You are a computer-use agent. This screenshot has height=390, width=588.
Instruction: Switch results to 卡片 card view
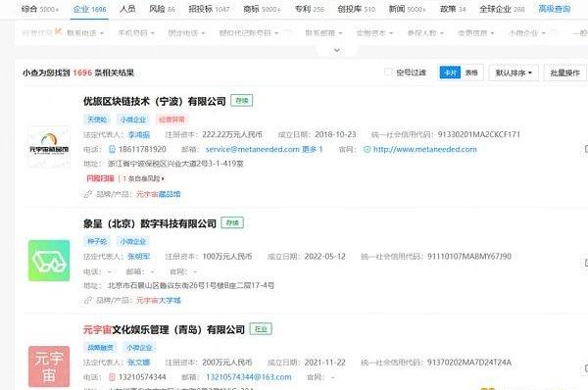[450, 73]
